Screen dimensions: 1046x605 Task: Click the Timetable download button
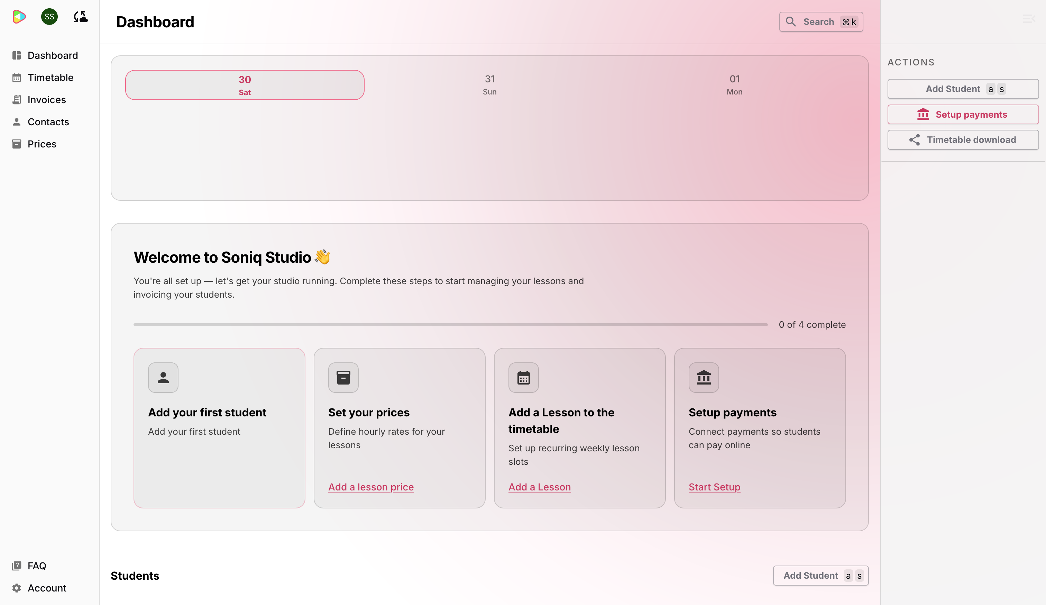(x=963, y=139)
